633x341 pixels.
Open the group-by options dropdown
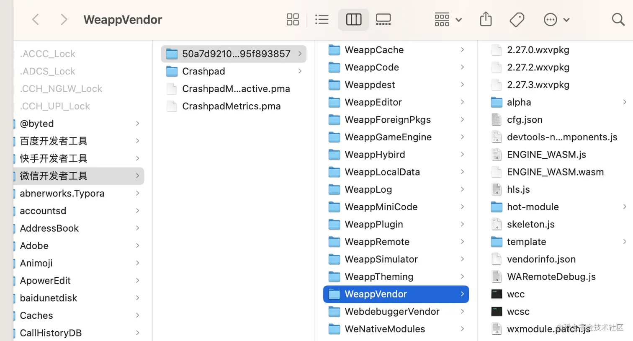point(448,19)
